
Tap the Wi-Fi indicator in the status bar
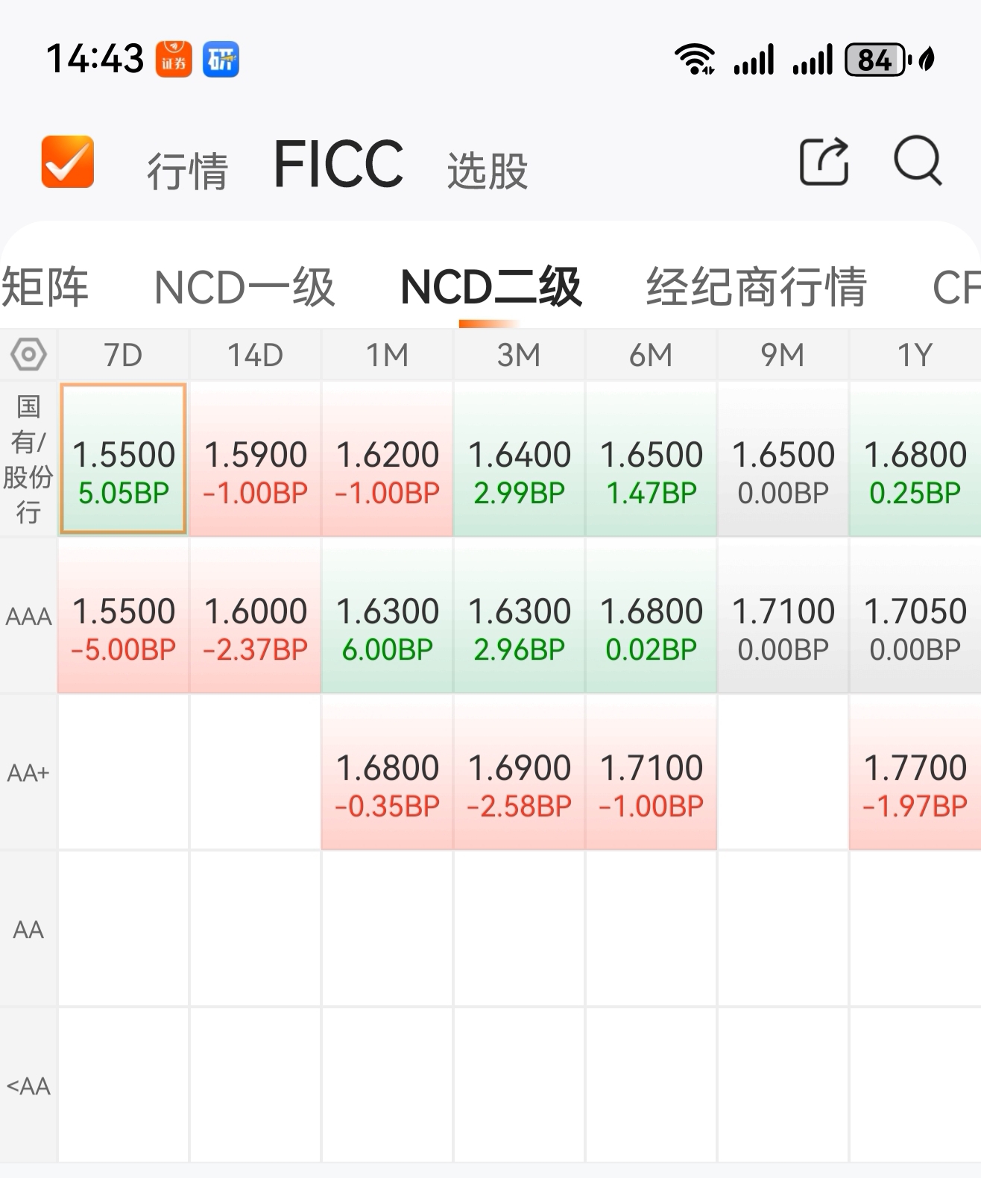[x=695, y=59]
